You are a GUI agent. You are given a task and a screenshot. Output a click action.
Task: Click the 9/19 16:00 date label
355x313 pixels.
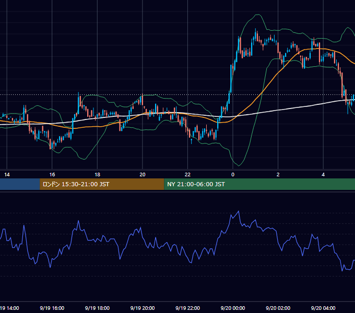pos(52,308)
